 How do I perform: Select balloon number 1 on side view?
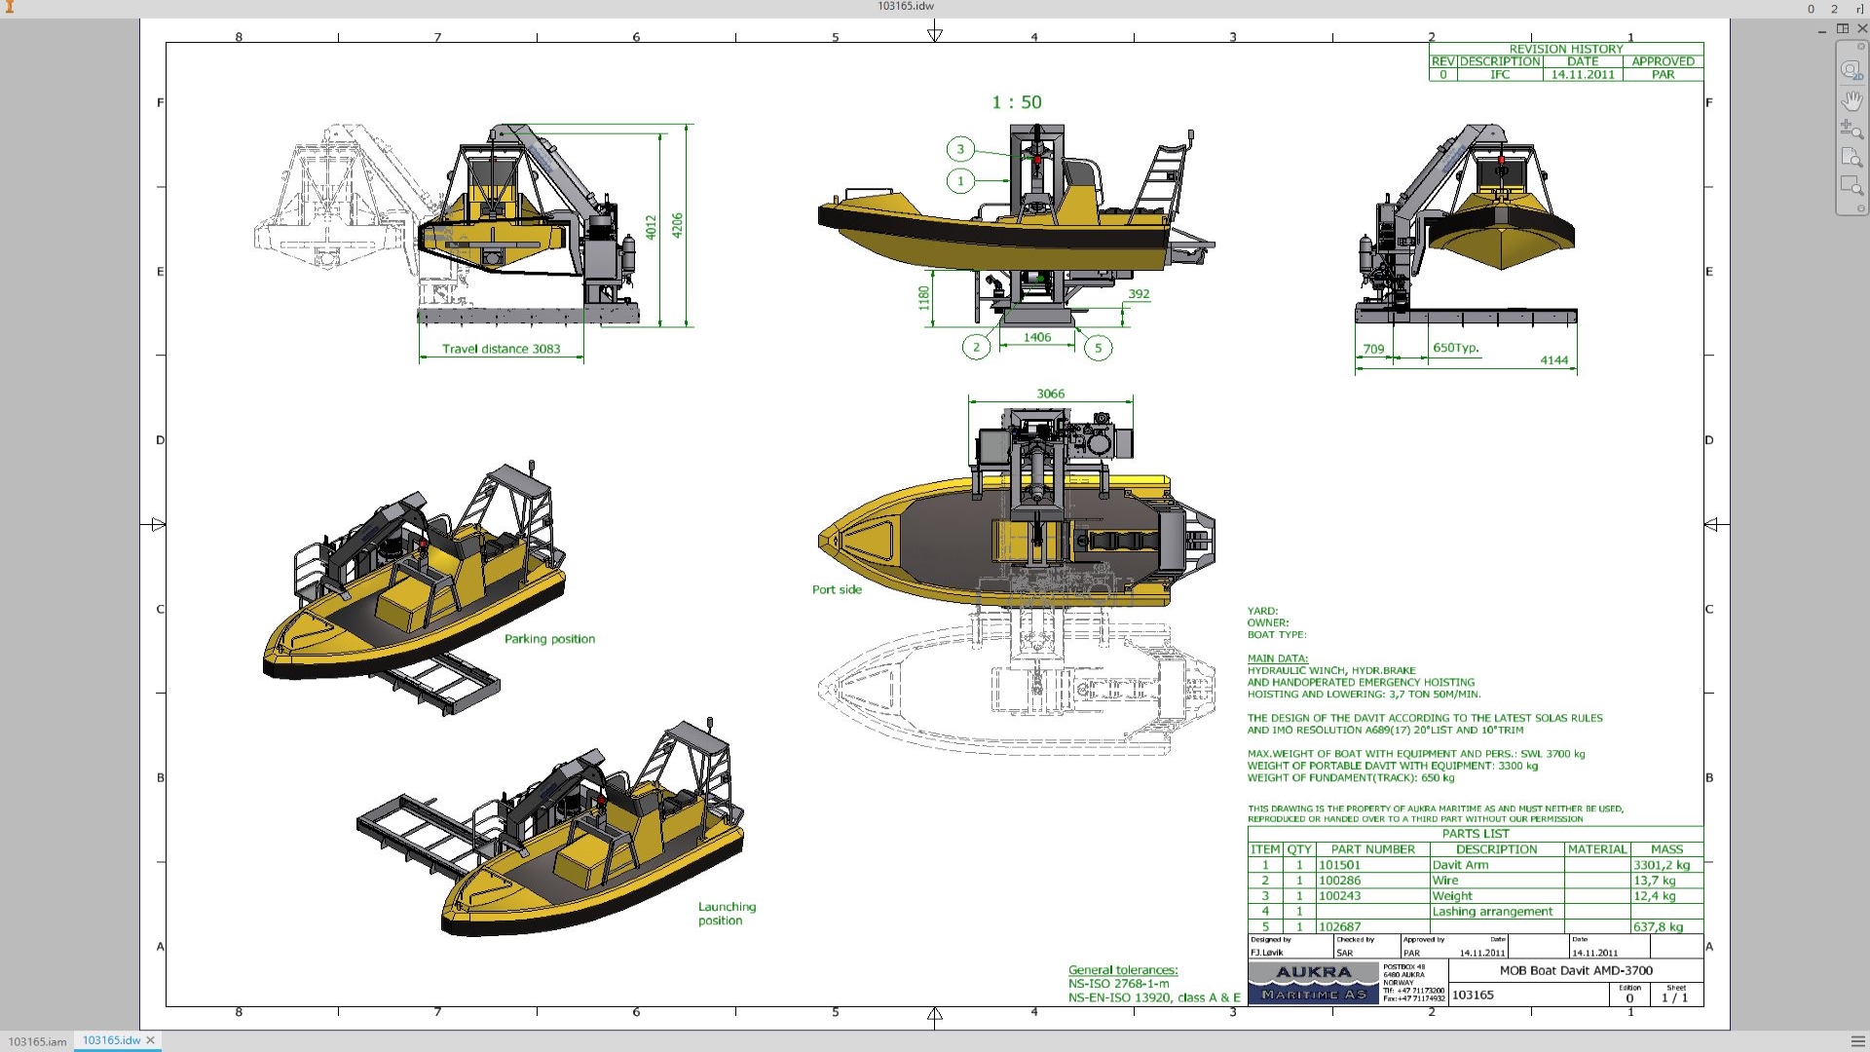960,181
